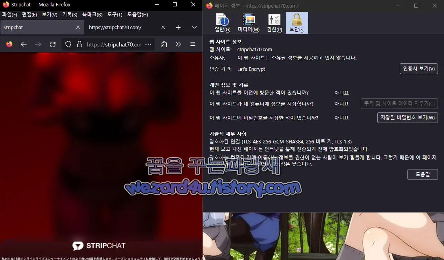Open the Firefox hamburger menu
Image resolution: width=444 pixels, height=260 pixels.
pyautogui.click(x=193, y=44)
